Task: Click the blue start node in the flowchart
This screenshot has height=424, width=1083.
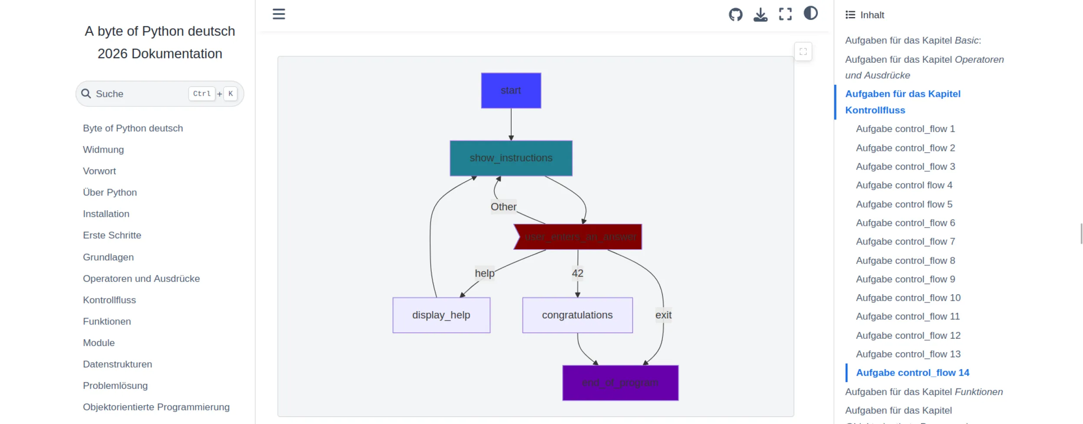Action: coord(511,90)
